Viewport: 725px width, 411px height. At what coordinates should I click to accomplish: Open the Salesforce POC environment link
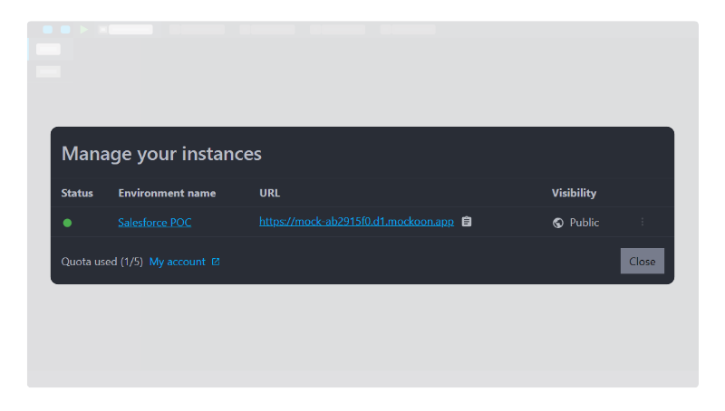click(154, 223)
